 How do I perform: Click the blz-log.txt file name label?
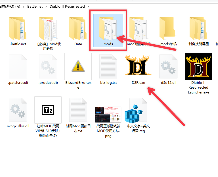pos(108,83)
